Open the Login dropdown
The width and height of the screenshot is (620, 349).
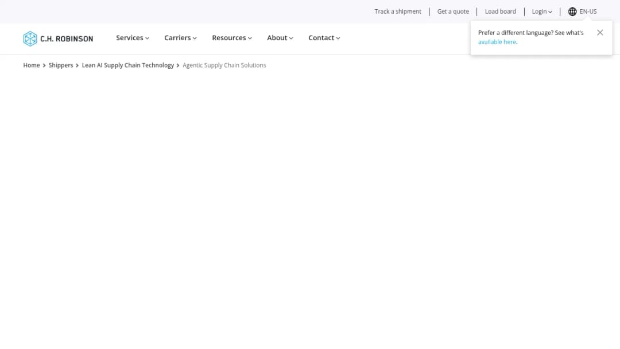pos(542,11)
